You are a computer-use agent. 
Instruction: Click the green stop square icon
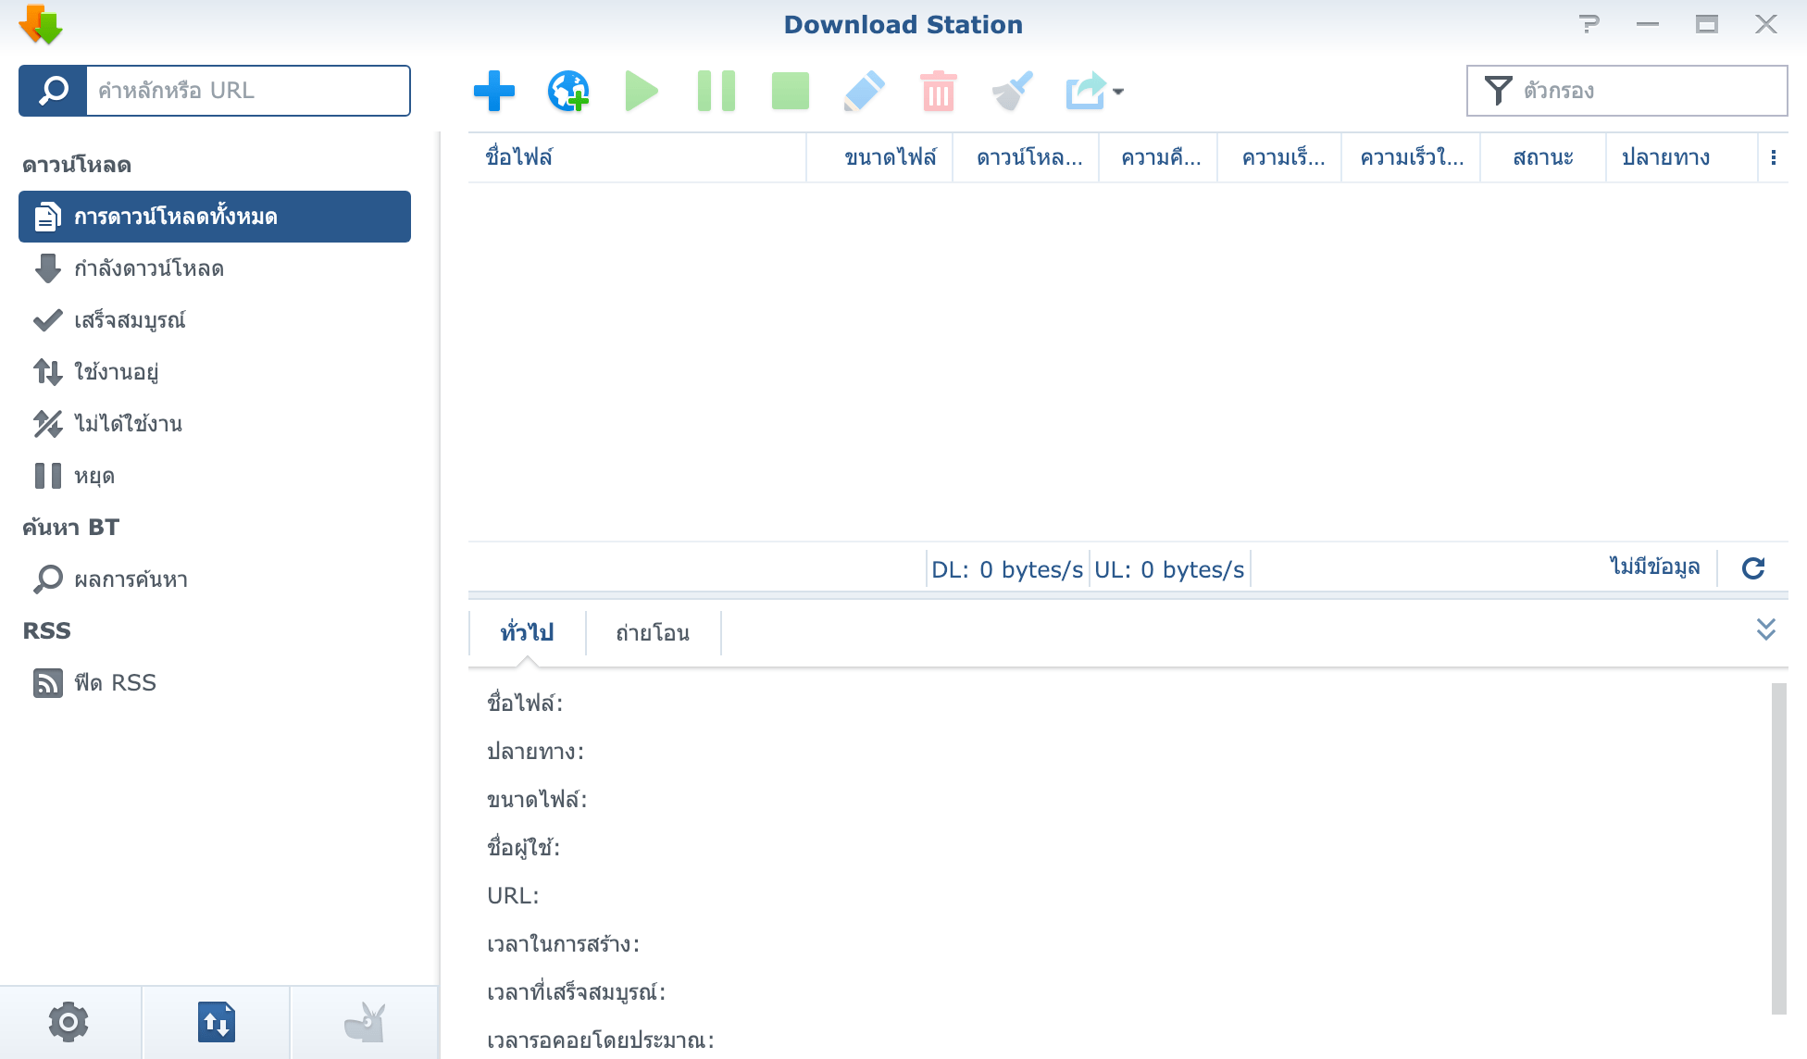tap(790, 91)
